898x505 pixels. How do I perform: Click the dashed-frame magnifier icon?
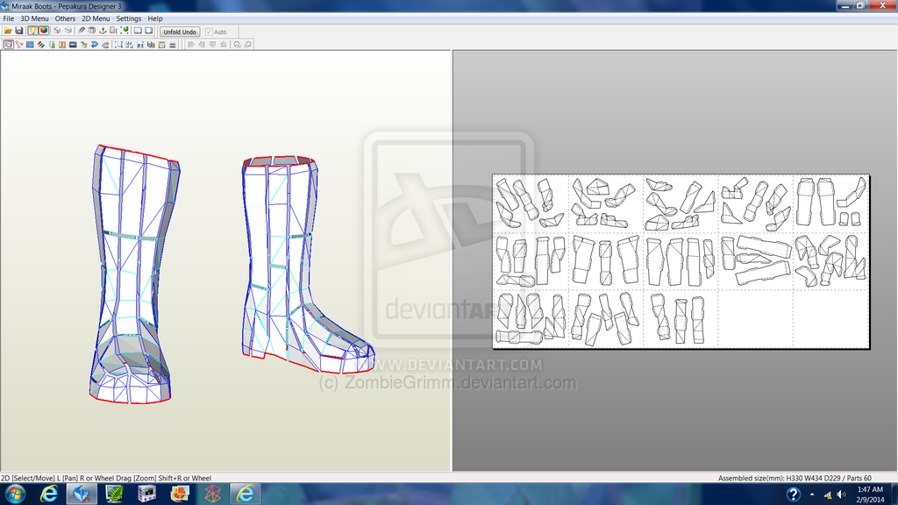(118, 45)
